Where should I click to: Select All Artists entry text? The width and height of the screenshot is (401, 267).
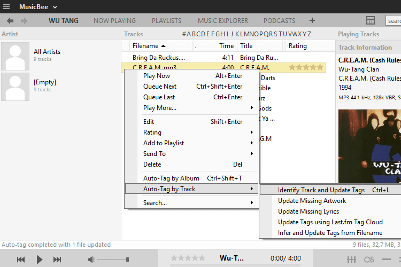click(x=47, y=52)
